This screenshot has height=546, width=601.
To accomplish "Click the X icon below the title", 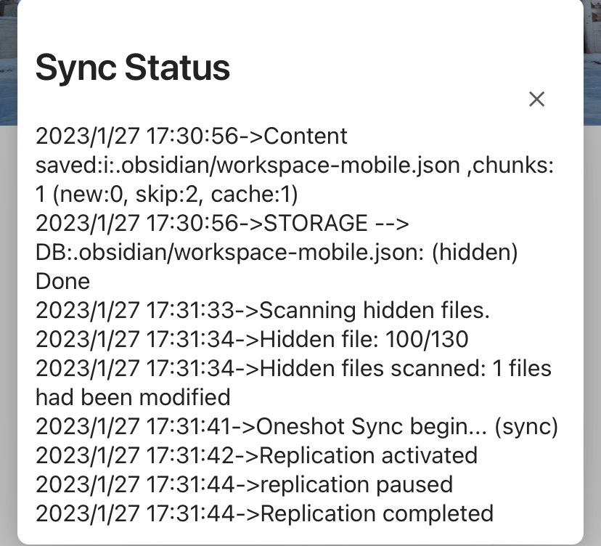I will point(536,99).
